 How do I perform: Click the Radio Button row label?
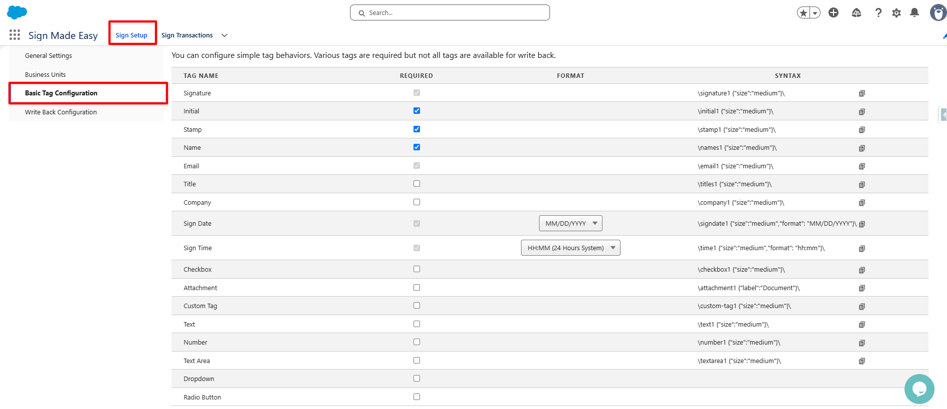pyautogui.click(x=202, y=398)
